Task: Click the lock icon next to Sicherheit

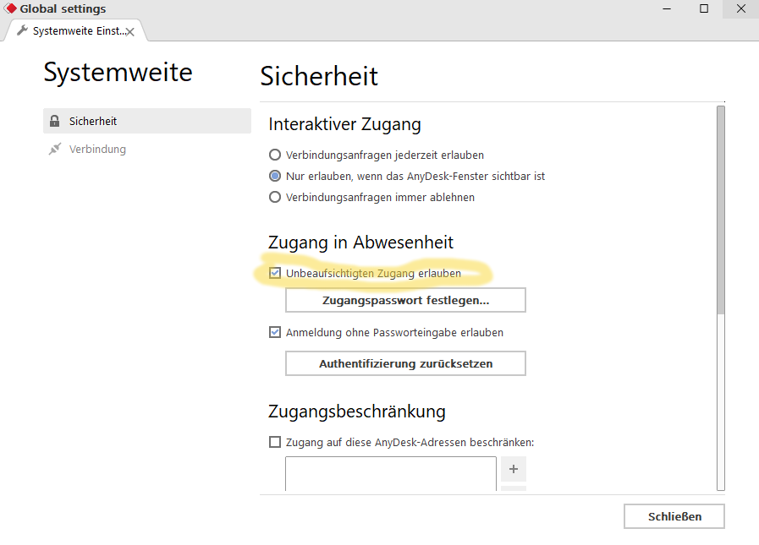Action: pos(55,121)
